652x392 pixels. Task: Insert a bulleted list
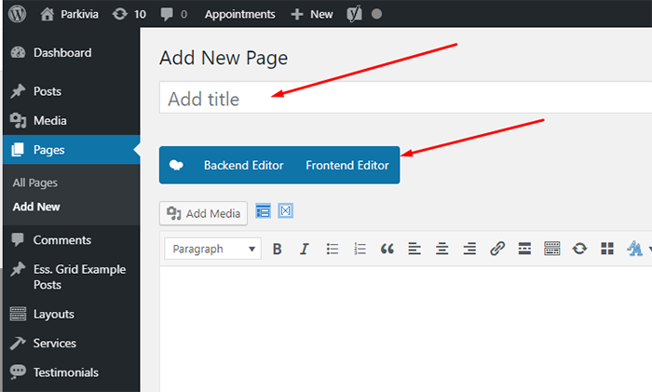(x=333, y=249)
